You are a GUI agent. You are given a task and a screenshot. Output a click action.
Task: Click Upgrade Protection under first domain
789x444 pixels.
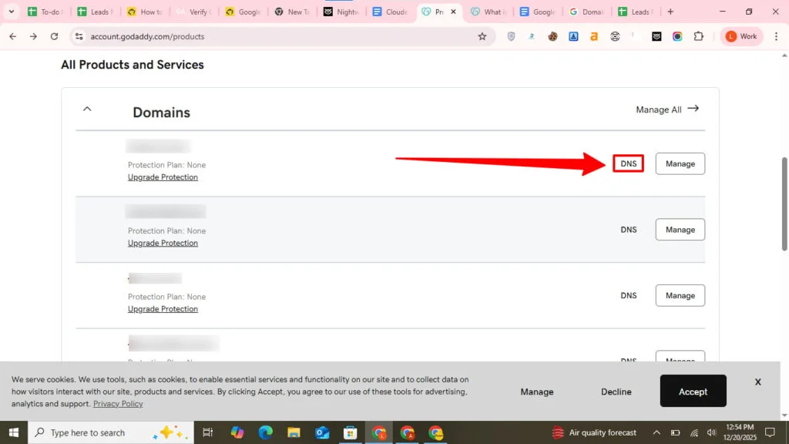(x=163, y=177)
